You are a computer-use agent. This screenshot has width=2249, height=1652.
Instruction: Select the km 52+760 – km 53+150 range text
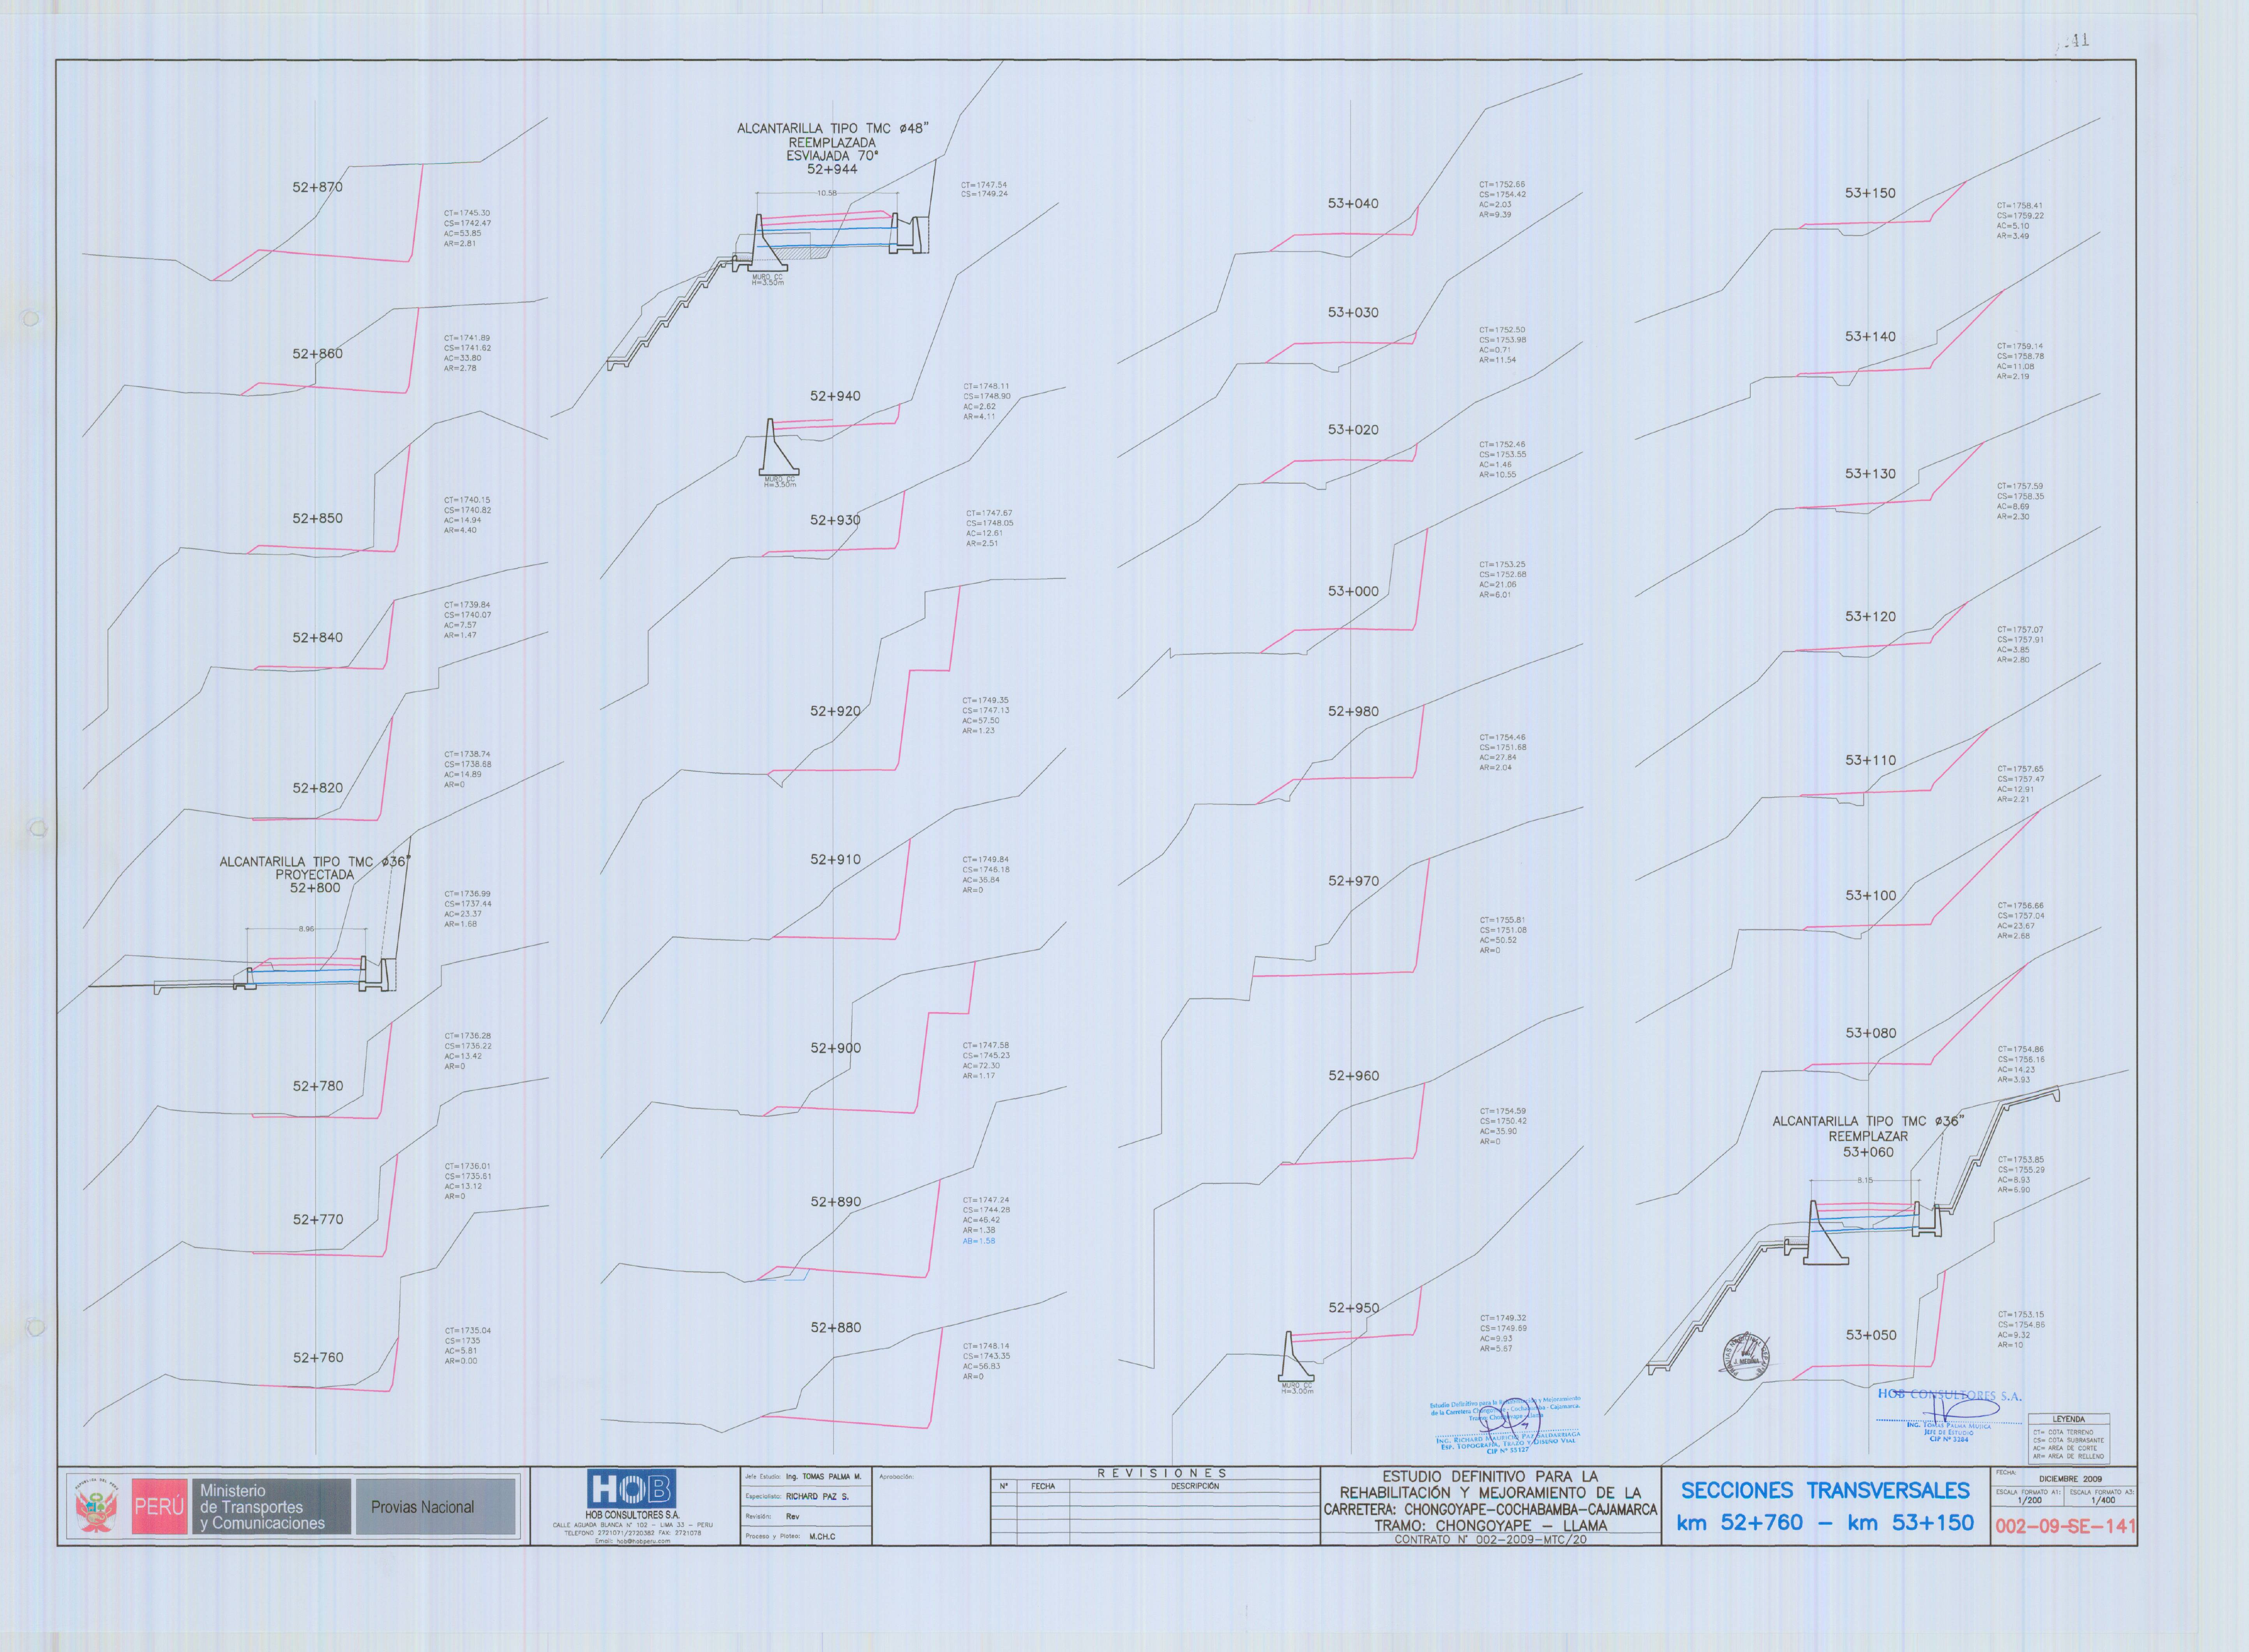1825,1523
